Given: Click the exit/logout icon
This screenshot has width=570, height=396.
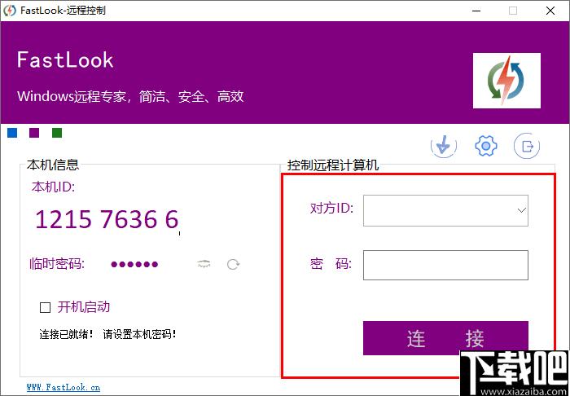Looking at the screenshot, I should tap(527, 146).
